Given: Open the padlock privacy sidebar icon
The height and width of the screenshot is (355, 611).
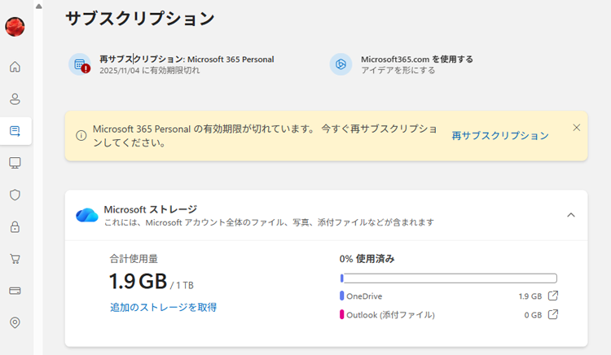Looking at the screenshot, I should tap(15, 226).
